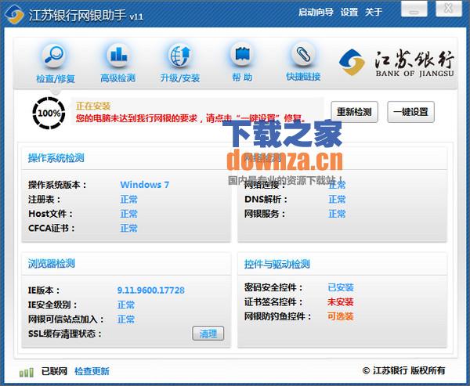
Task: Switch to the 高级检测 tab label
Action: click(x=117, y=78)
